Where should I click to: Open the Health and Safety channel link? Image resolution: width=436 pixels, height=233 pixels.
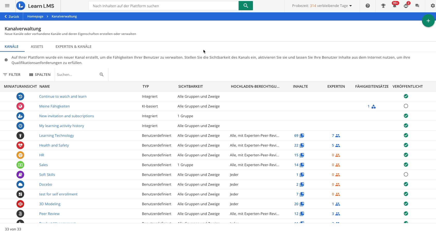tap(54, 145)
